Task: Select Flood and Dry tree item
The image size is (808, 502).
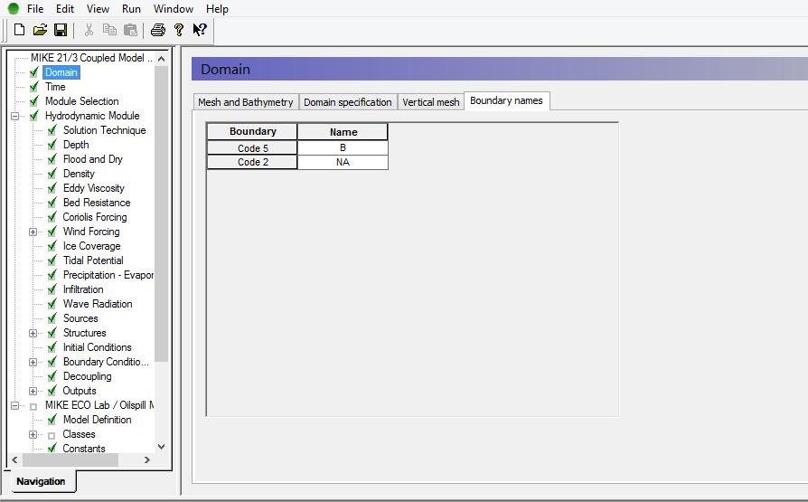Action: click(x=93, y=159)
